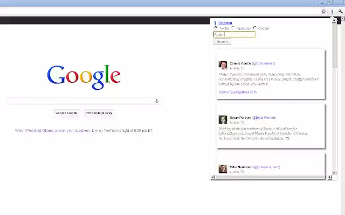Click the Austin, TX location under Connie Reece
The height and width of the screenshot is (215, 345).
[x=237, y=68]
